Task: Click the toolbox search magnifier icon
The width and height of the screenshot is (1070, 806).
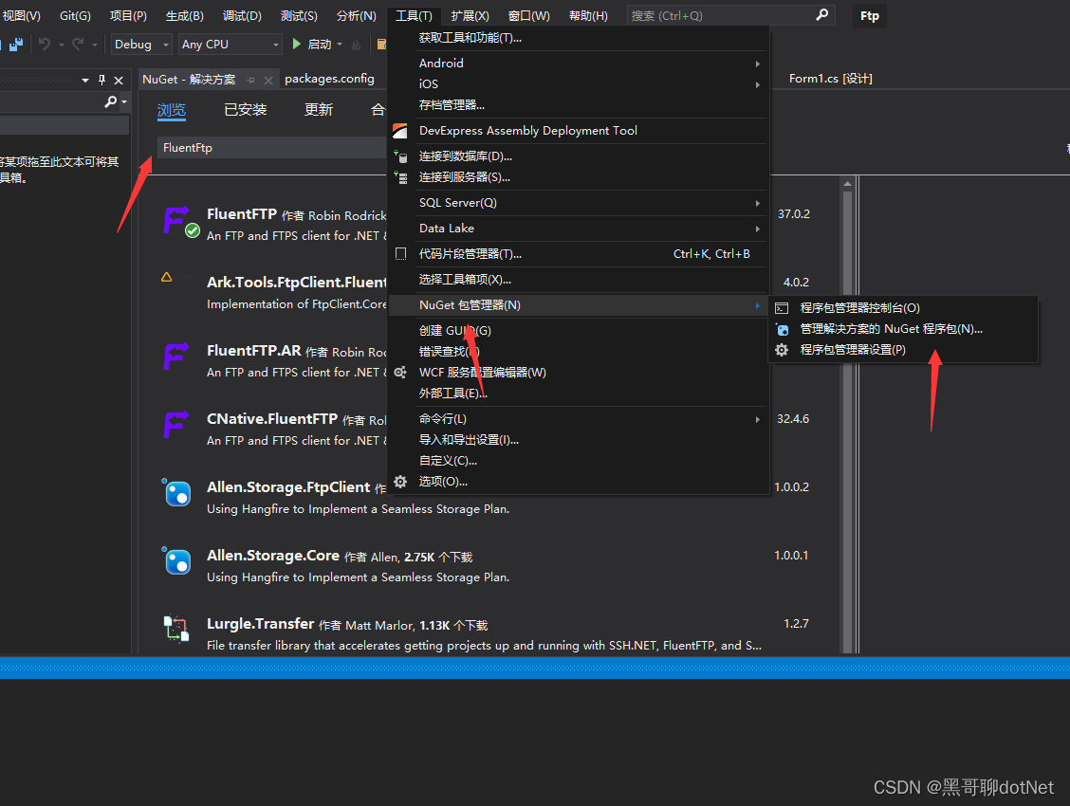Action: [111, 101]
